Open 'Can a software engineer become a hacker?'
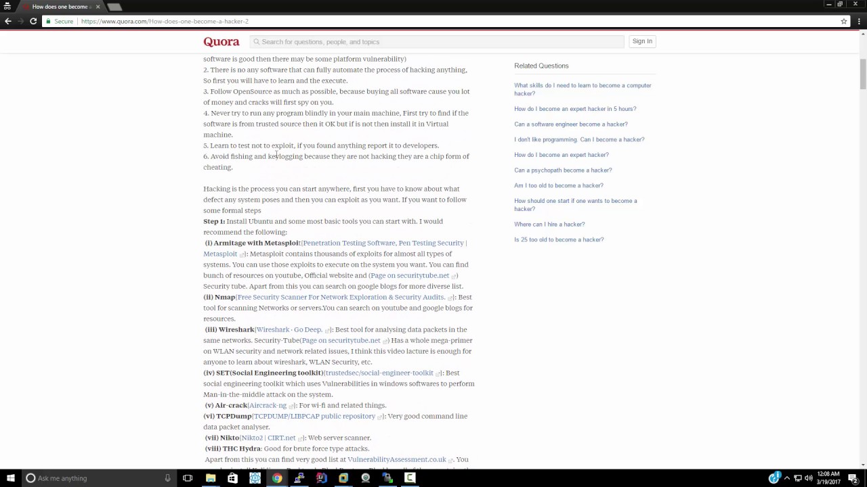This screenshot has height=487, width=867. tap(571, 124)
